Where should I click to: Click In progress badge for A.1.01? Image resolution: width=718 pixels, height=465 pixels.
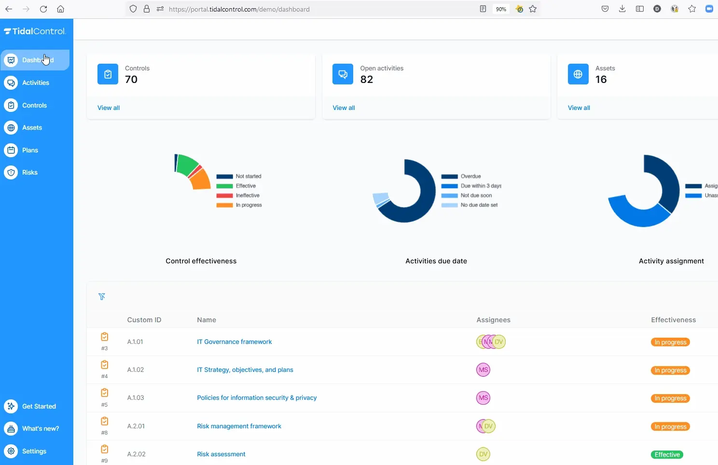coord(670,342)
